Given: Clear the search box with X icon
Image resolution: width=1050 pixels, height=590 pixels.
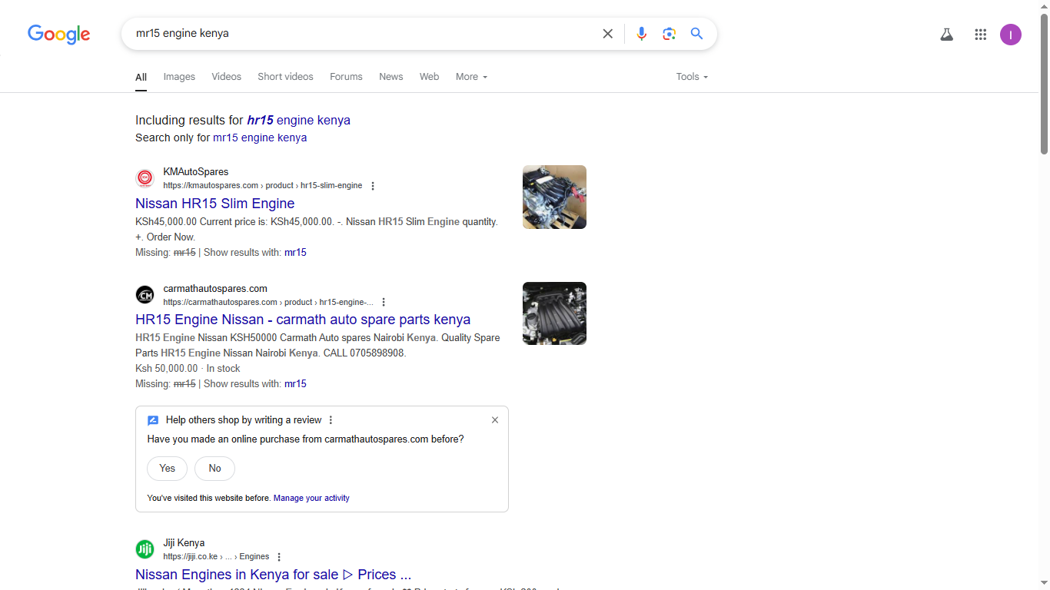Looking at the screenshot, I should tap(607, 34).
